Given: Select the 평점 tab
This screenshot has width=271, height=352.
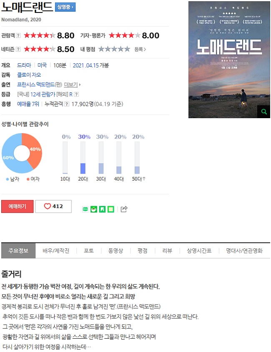Looking at the screenshot, I should [143, 250].
